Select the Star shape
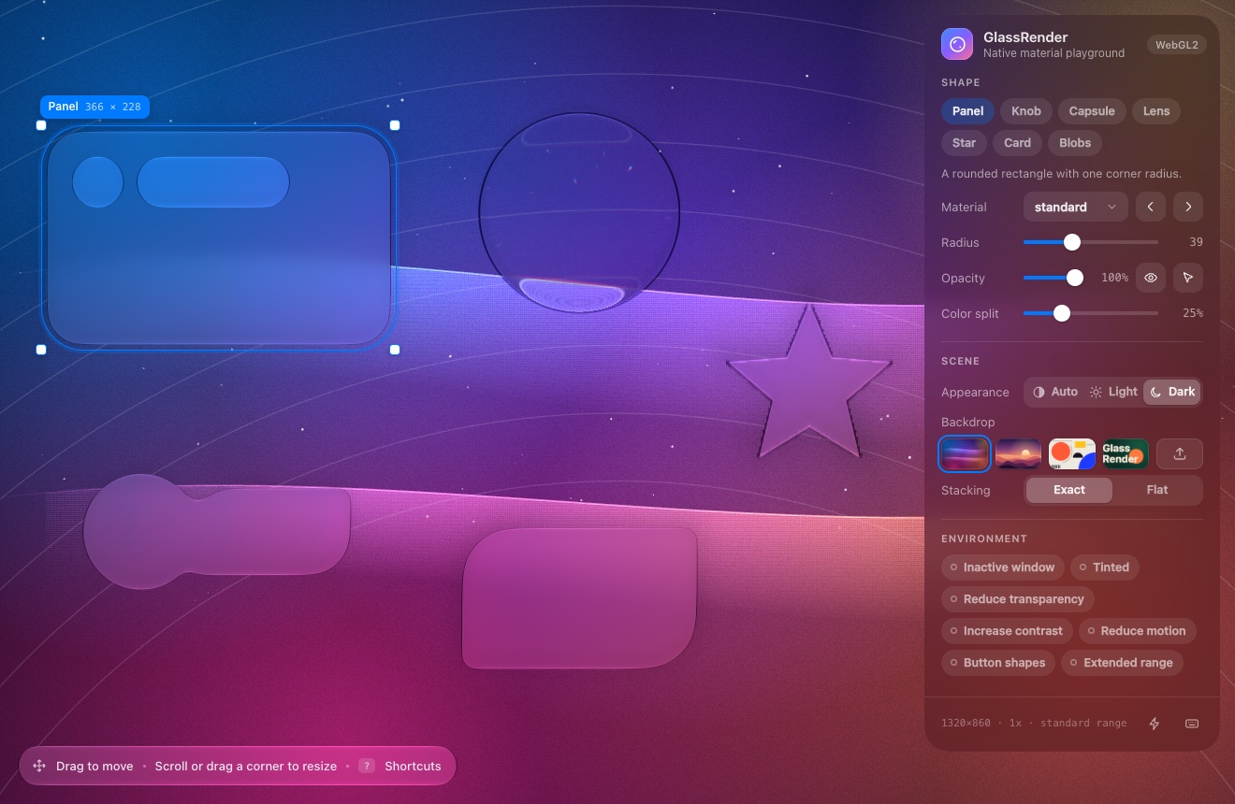Image resolution: width=1235 pixels, height=804 pixels. click(964, 143)
